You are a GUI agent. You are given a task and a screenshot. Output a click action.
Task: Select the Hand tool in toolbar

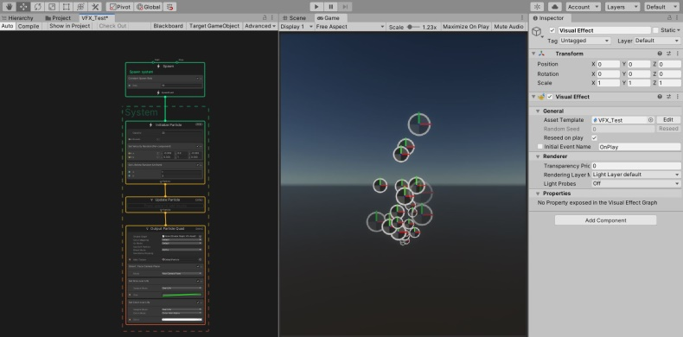pyautogui.click(x=10, y=7)
